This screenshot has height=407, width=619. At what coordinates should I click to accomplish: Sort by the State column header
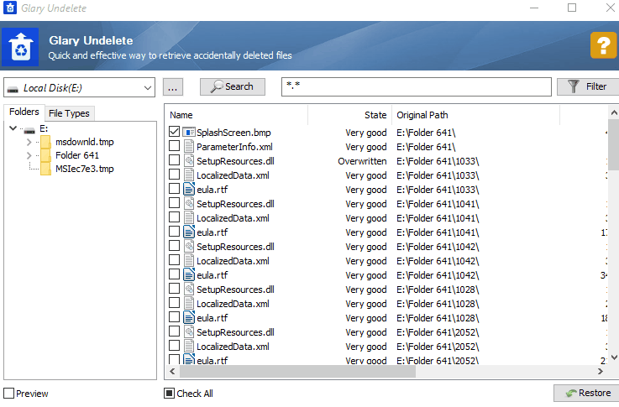coord(349,115)
